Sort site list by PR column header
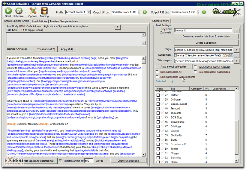The image size is (246, 170). click(207, 89)
